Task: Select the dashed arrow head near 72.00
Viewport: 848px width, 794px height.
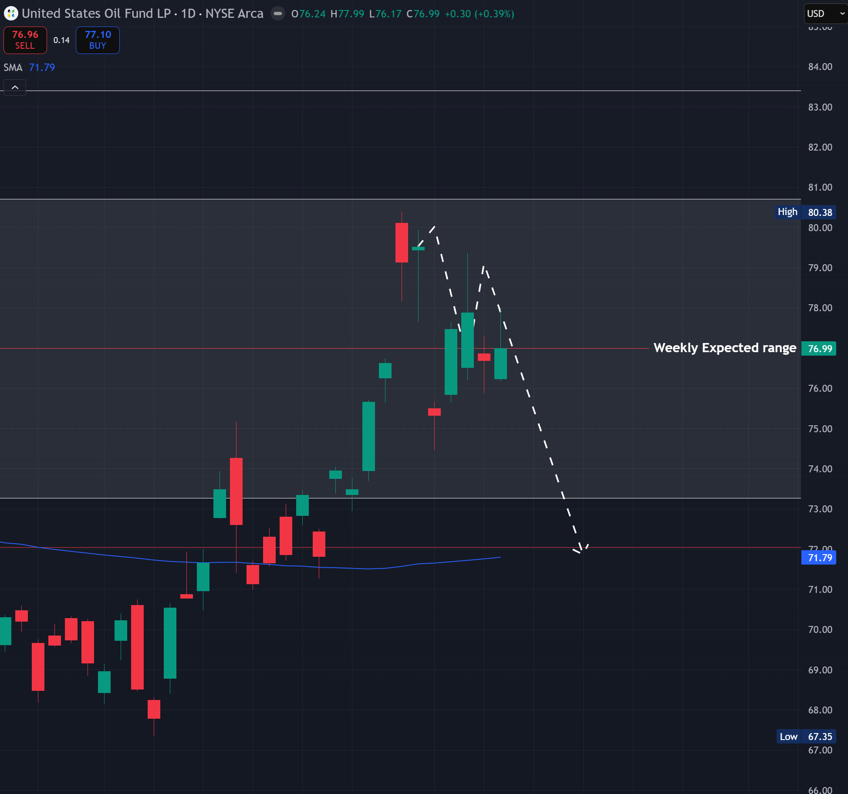Action: coord(581,549)
